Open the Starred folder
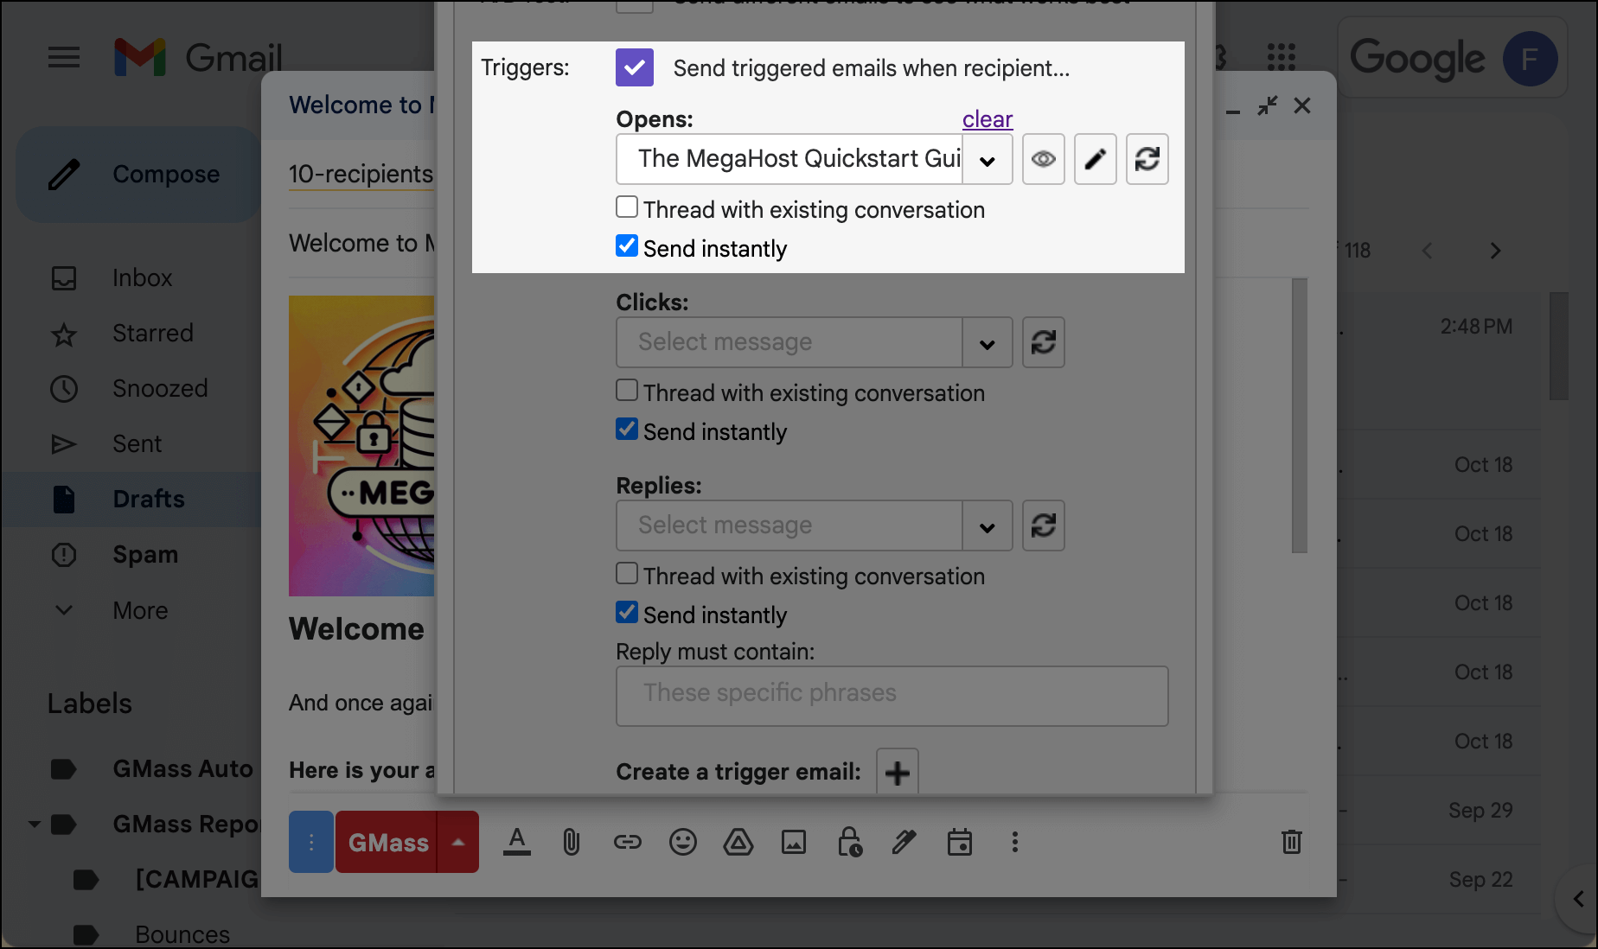 (152, 334)
